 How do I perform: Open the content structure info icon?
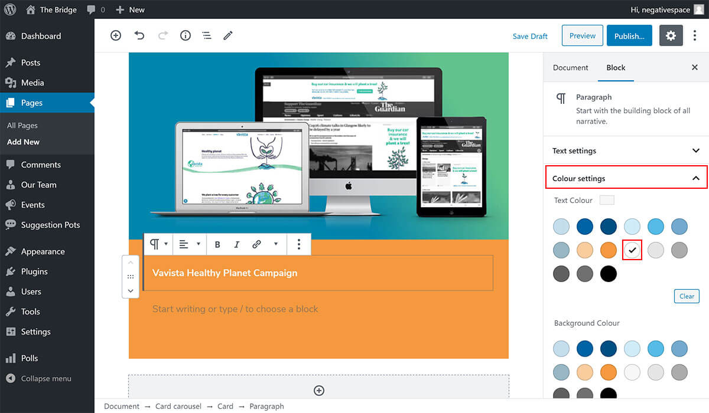pyautogui.click(x=186, y=35)
